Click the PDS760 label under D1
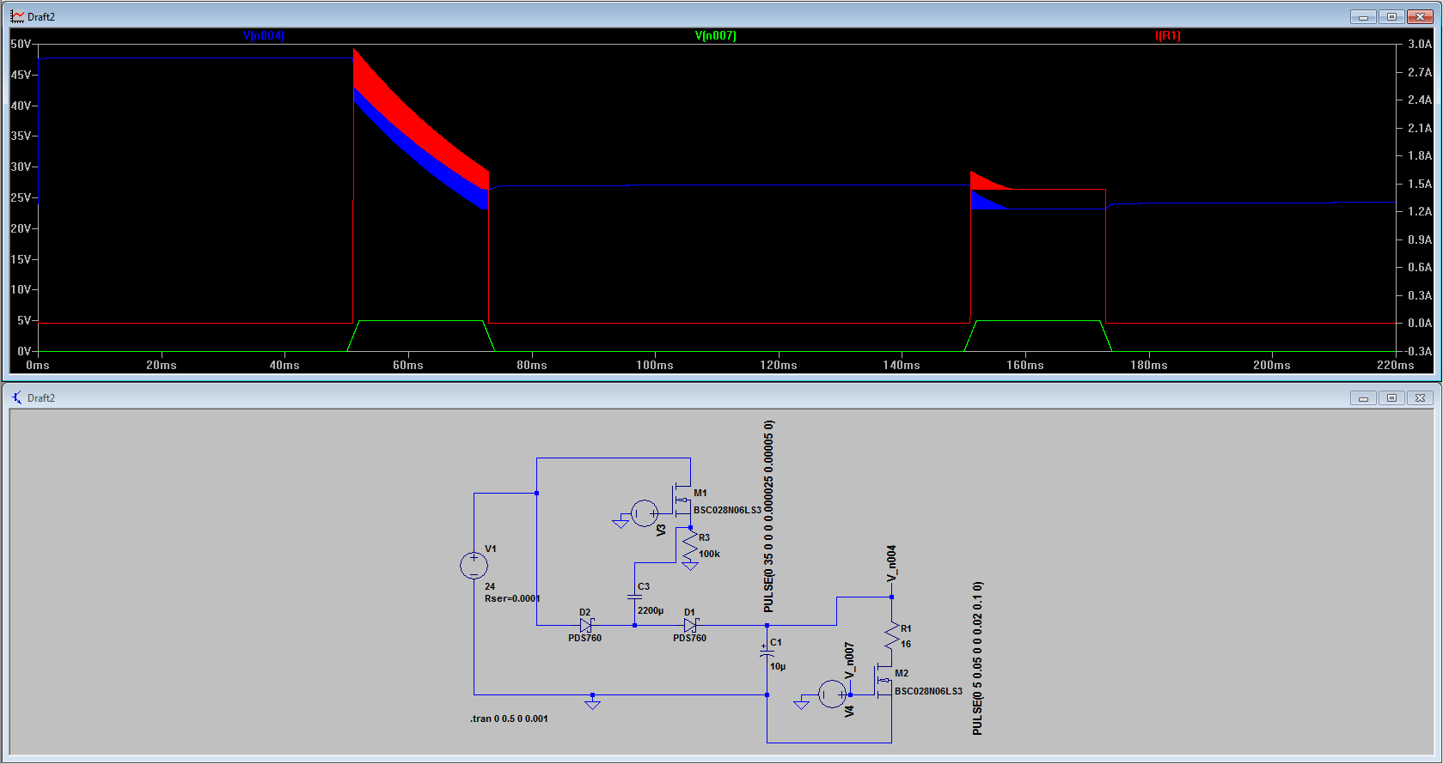Screen dimensions: 1443x764 (x=689, y=638)
